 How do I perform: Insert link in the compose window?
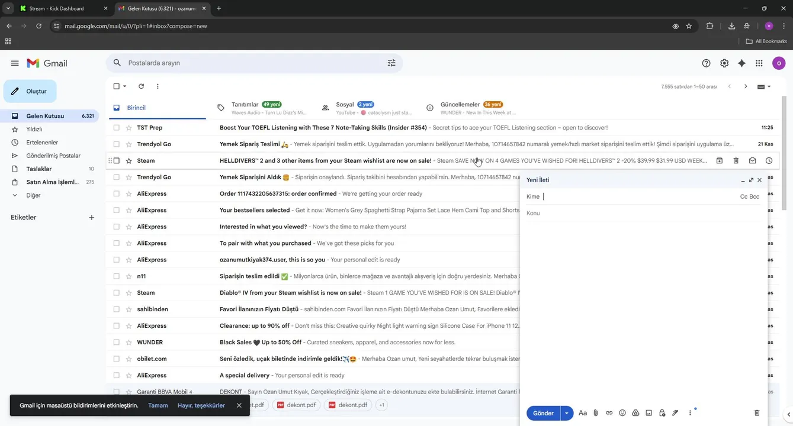tap(609, 413)
